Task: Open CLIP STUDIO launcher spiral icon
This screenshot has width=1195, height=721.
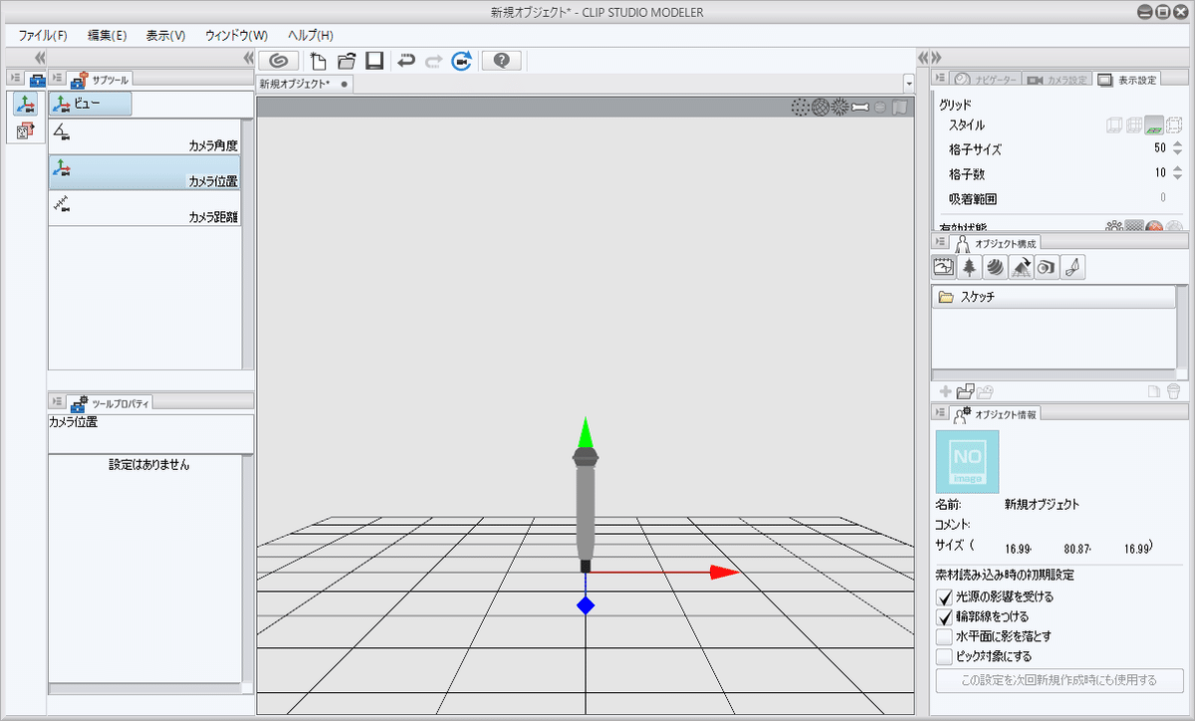Action: pos(279,61)
